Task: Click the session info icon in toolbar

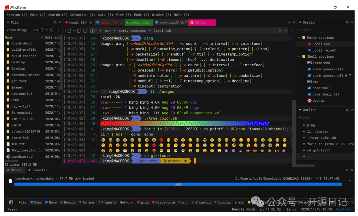Action: coord(92,30)
